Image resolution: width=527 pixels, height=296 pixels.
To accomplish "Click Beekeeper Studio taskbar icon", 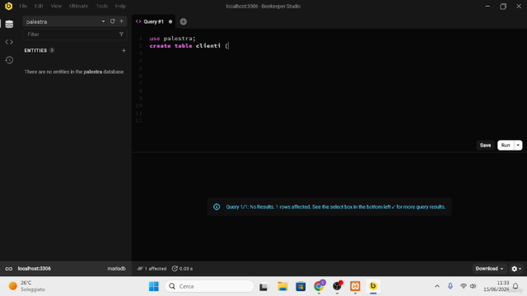I will 373,286.
